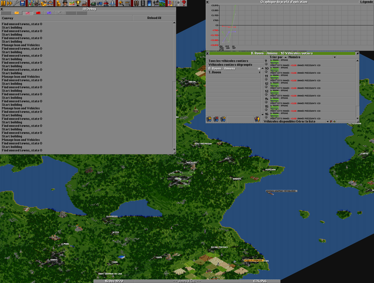This screenshot has height=283, width=374.
Task: Open the graphs menu icon
Action: coord(71,3)
